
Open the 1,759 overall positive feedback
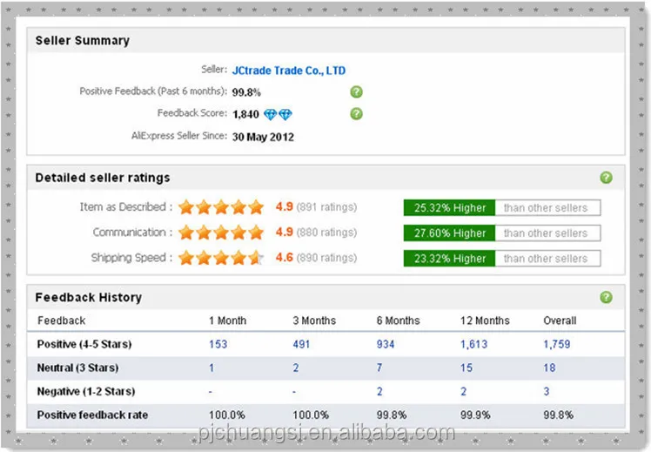point(557,344)
